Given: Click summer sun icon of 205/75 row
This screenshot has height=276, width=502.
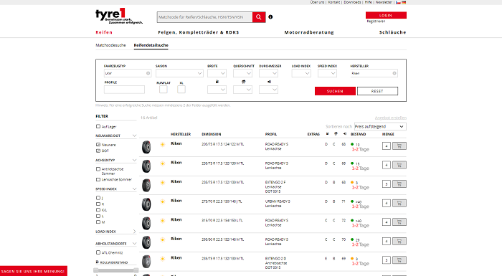Looking at the screenshot, I should click(163, 144).
